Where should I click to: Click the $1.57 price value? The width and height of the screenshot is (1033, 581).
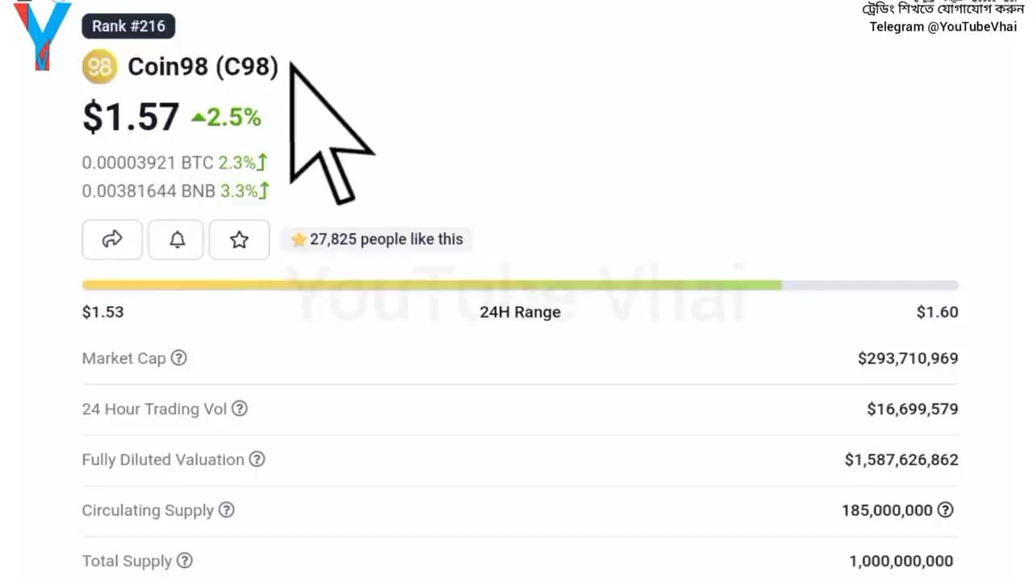tap(131, 117)
